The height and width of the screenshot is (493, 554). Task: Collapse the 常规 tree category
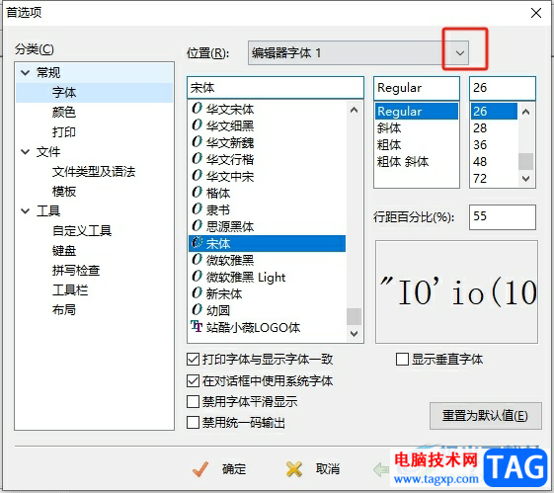coord(25,73)
